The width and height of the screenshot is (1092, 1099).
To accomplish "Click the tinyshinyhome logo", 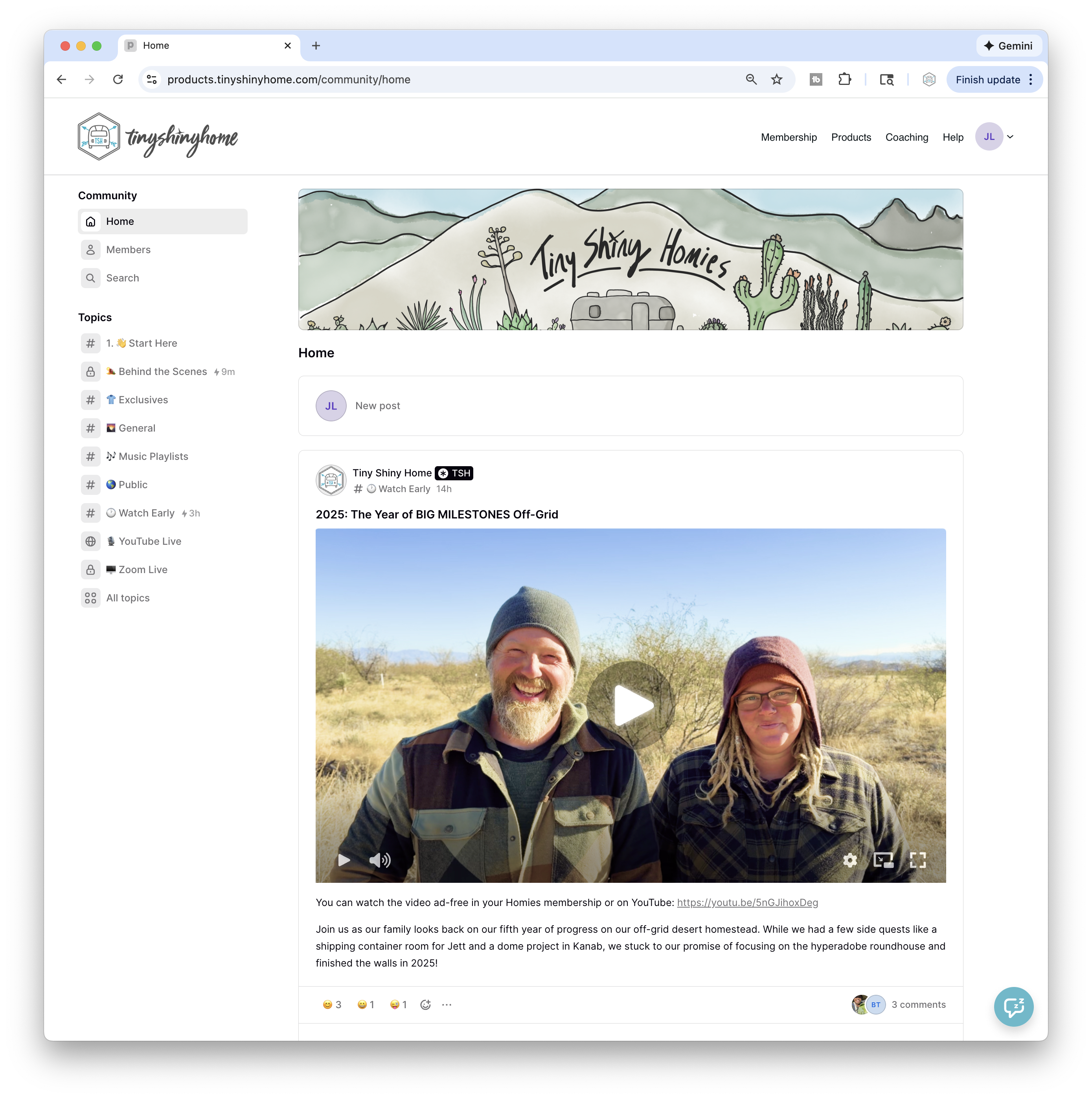I will [158, 137].
